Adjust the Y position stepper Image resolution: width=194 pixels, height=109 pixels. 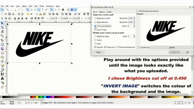[67, 18]
